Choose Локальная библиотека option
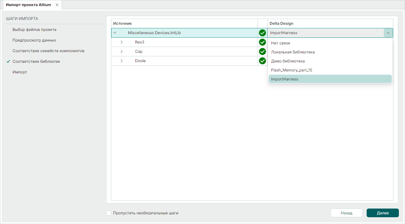 click(293, 52)
